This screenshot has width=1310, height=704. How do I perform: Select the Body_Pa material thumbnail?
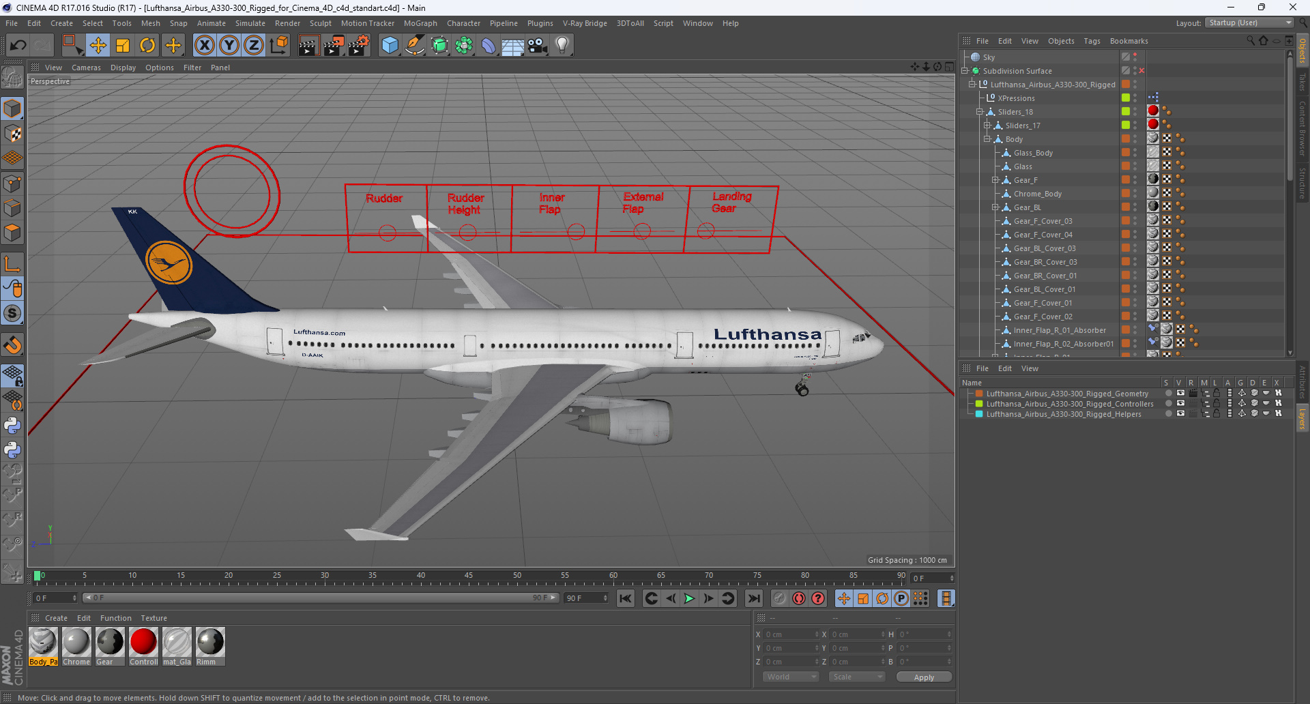point(43,646)
